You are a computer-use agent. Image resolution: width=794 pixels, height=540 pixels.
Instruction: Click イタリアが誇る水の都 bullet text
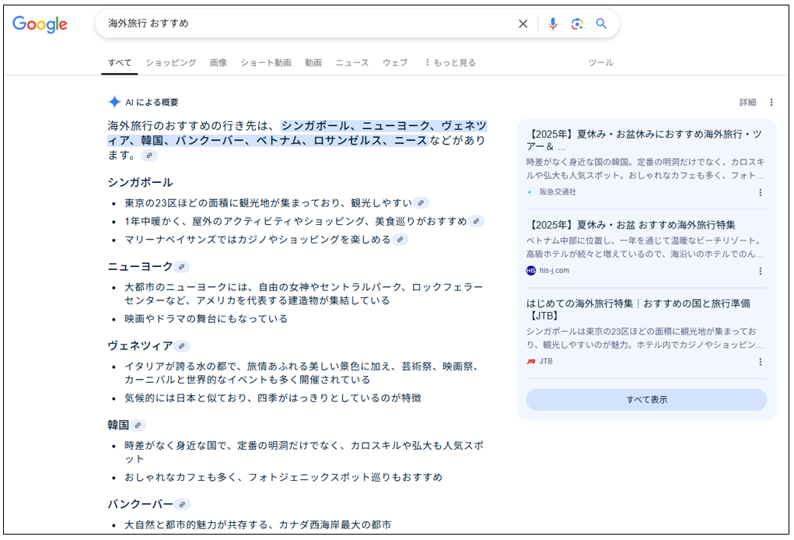(x=303, y=373)
